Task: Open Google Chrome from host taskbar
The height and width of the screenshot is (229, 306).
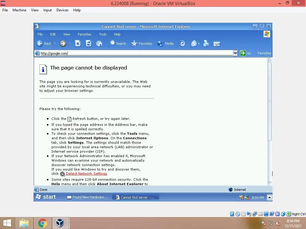Action: coord(43,223)
